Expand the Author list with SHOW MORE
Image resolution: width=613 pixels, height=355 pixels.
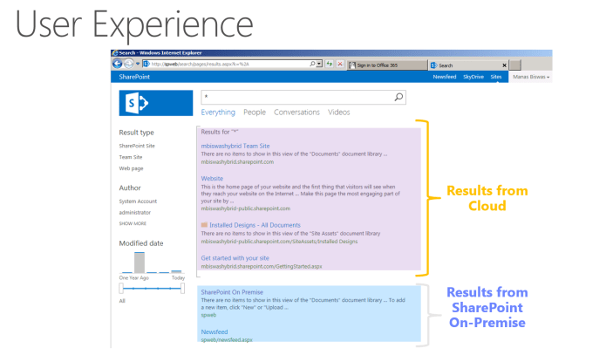click(133, 223)
